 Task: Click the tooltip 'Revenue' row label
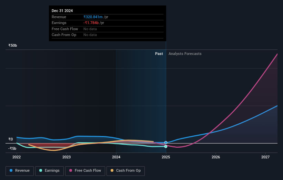click(59, 17)
